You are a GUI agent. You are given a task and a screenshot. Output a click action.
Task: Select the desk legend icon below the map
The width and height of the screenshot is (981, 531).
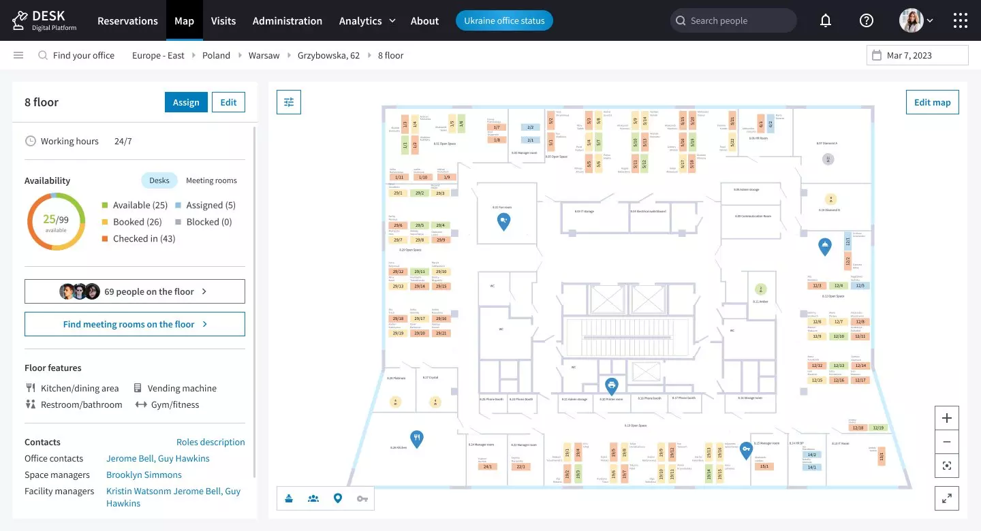[289, 498]
